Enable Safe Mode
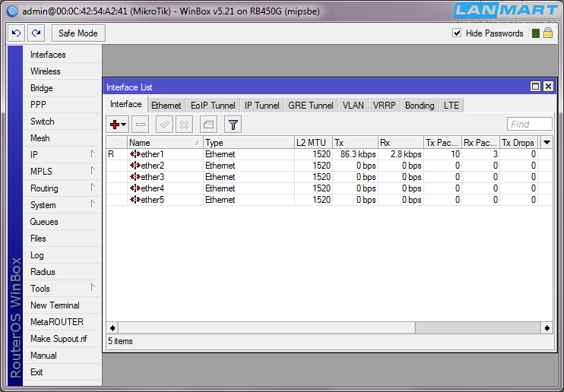Screen dimensions: 564x392 point(78,33)
